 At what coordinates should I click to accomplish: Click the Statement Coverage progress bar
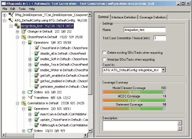[x=134, y=109]
